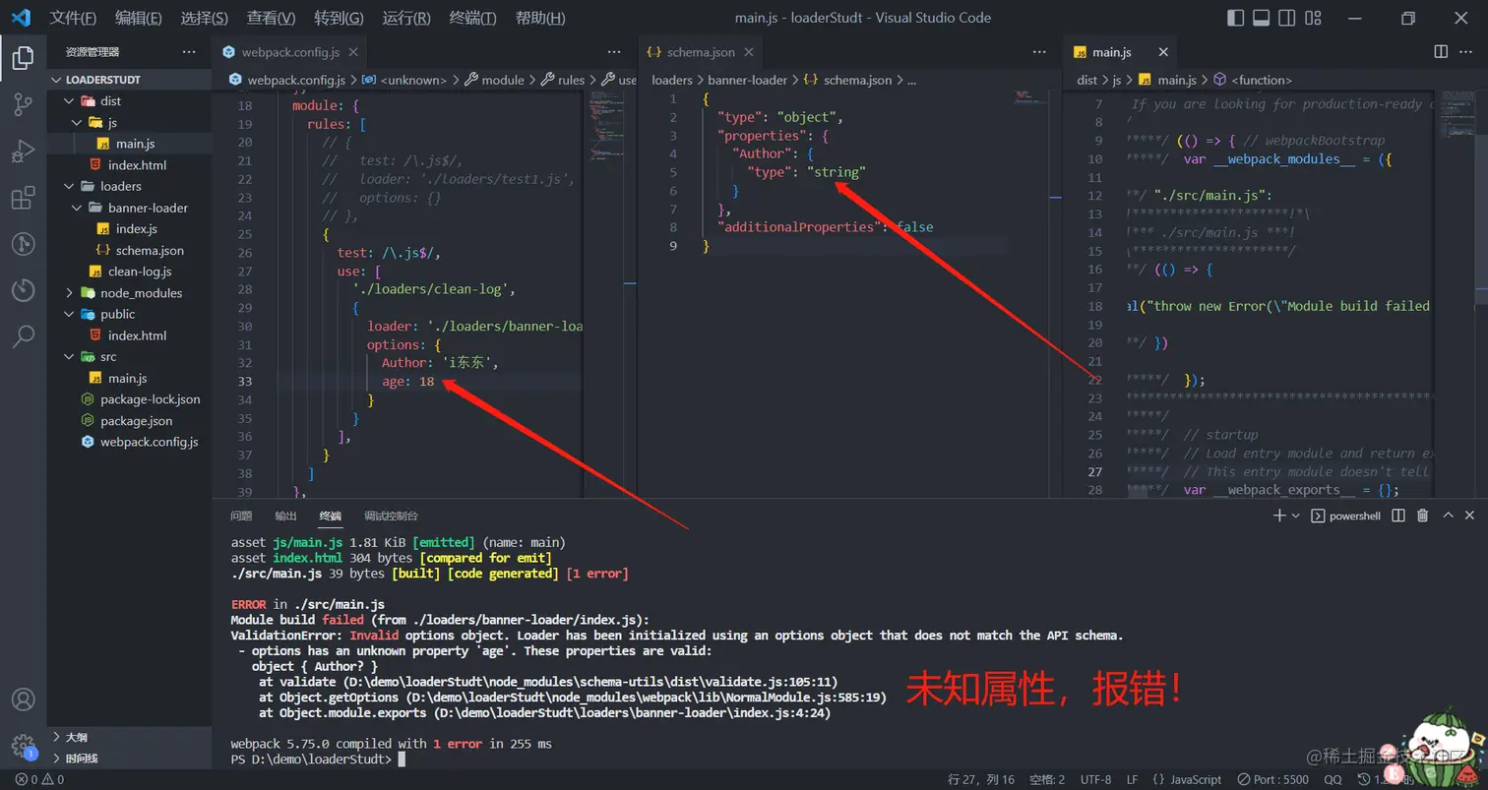Expand the node_modules folder
1488x790 pixels.
pyautogui.click(x=129, y=293)
